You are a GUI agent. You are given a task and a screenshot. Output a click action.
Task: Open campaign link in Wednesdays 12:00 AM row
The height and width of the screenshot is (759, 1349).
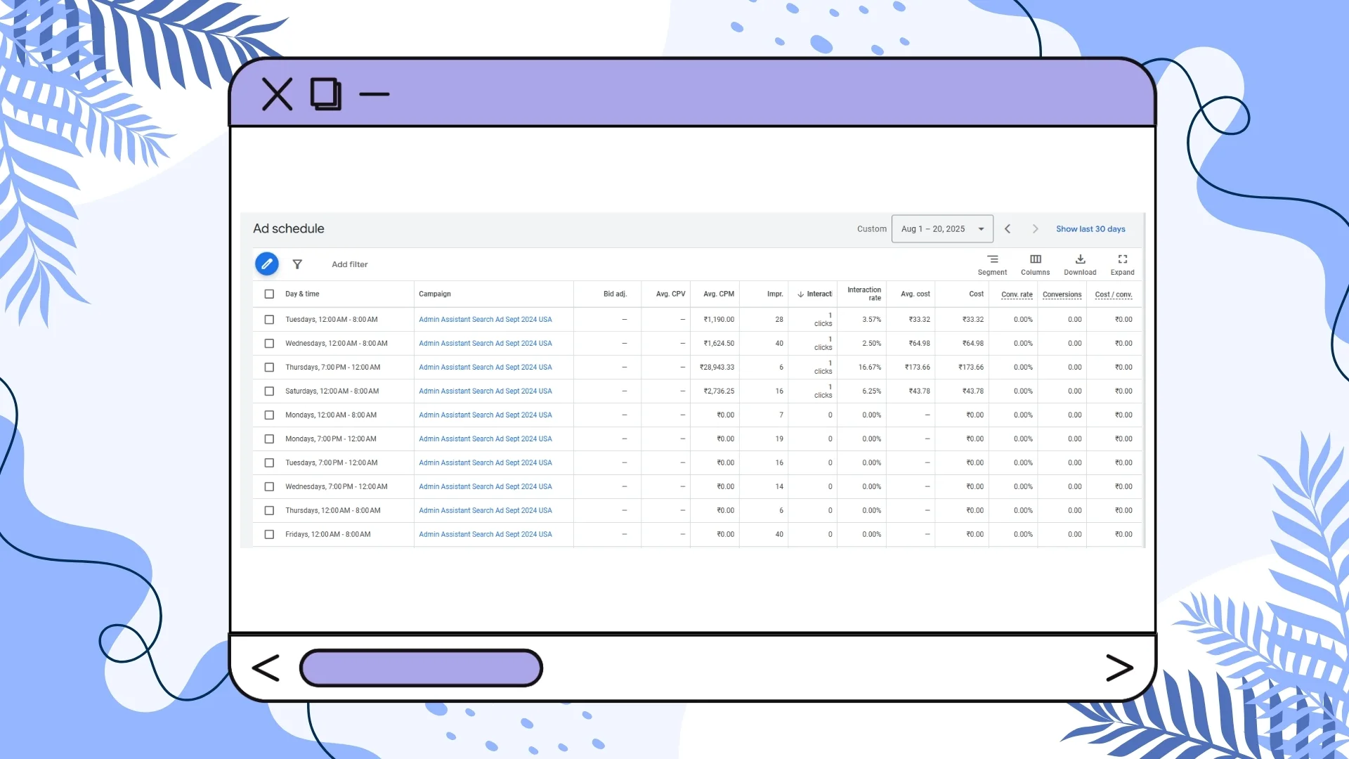coord(485,344)
